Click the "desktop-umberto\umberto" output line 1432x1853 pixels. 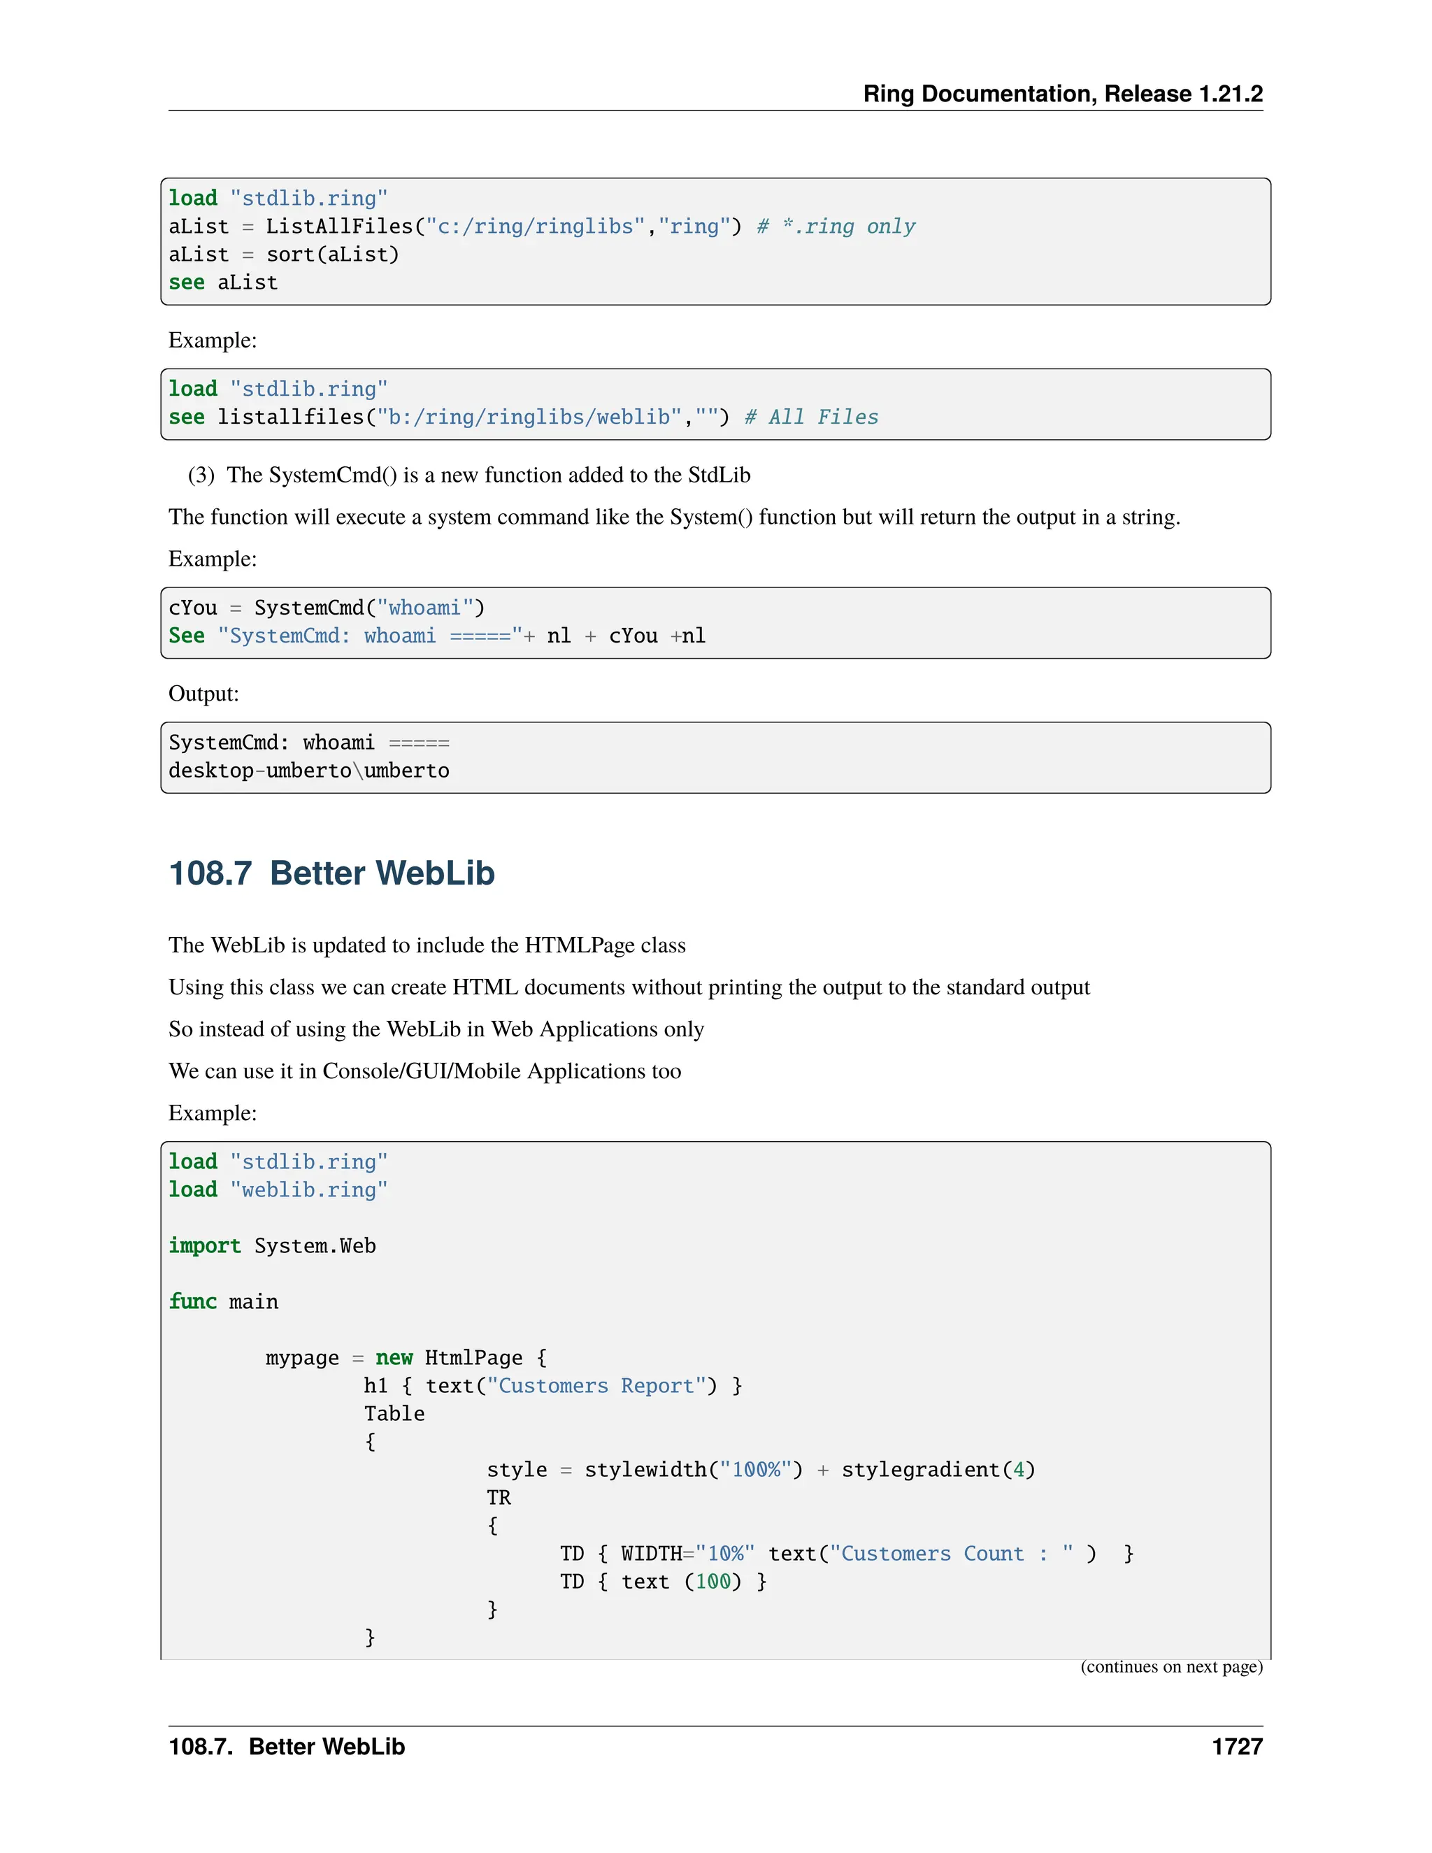coord(309,771)
